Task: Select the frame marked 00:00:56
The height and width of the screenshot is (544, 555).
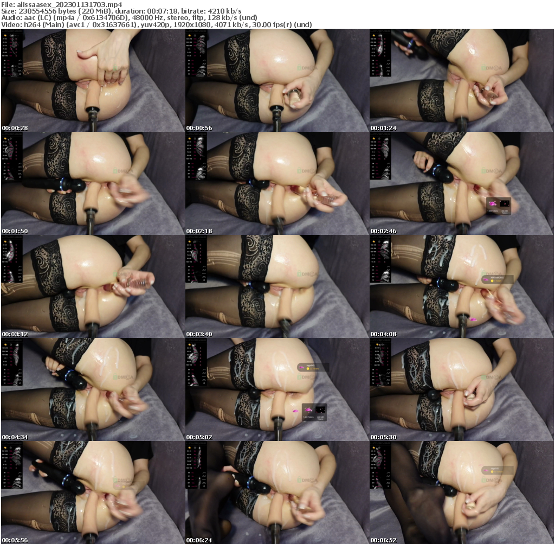Action: pyautogui.click(x=277, y=80)
